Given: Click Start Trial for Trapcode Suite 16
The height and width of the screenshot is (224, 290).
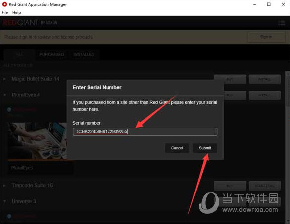Looking at the screenshot, I should (265, 186).
